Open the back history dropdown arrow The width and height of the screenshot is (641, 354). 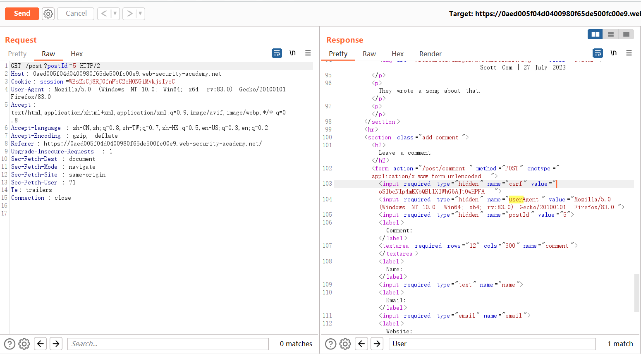click(115, 14)
